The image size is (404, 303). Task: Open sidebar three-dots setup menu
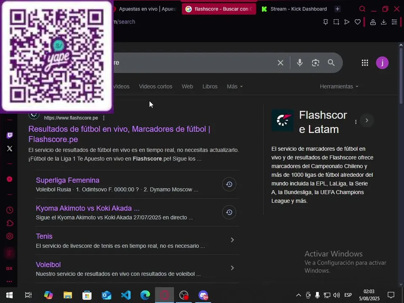[9, 282]
